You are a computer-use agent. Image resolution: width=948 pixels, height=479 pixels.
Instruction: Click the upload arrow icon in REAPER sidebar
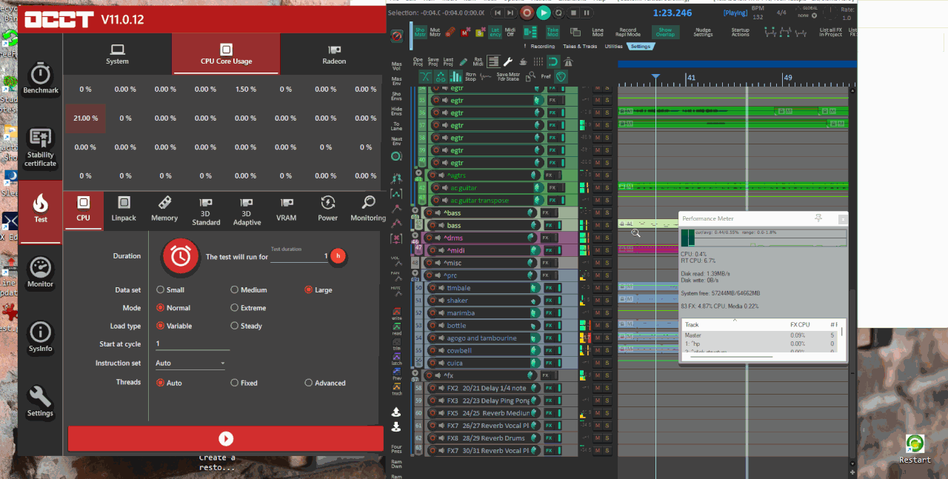coord(396,412)
